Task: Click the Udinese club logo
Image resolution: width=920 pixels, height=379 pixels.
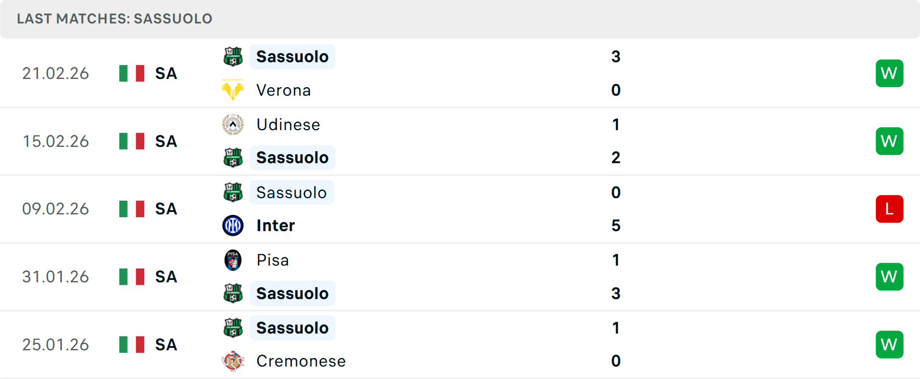Action: point(233,124)
